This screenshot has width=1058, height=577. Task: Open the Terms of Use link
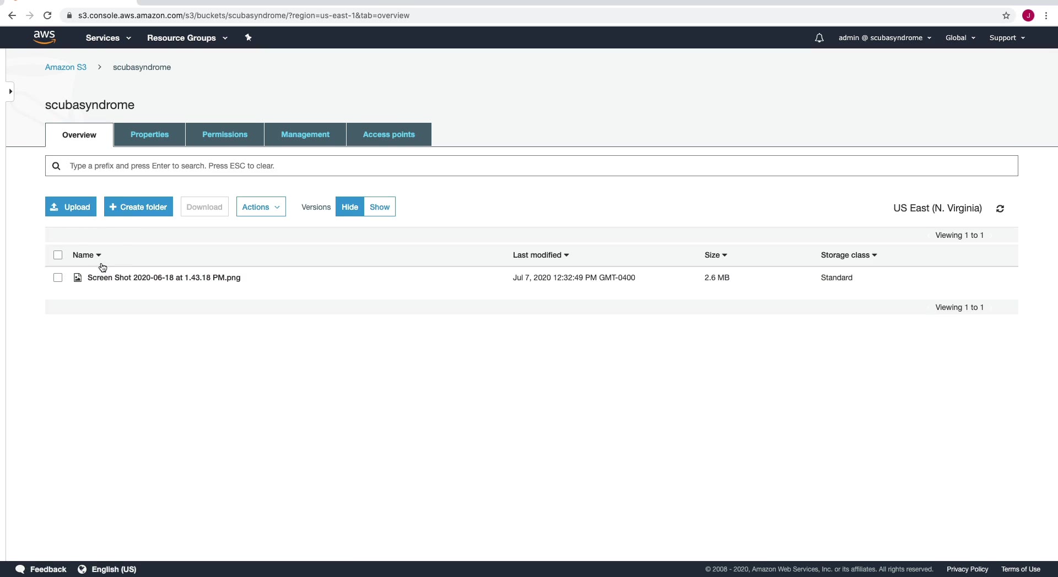click(x=1021, y=569)
